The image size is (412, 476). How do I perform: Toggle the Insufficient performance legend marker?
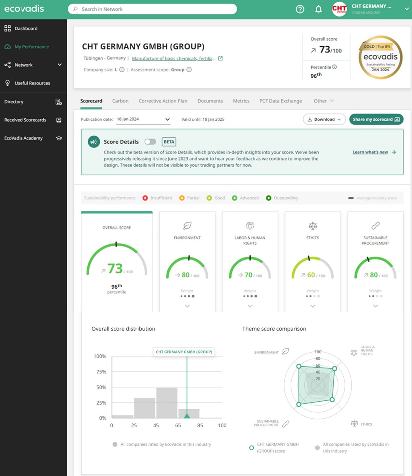pos(145,198)
